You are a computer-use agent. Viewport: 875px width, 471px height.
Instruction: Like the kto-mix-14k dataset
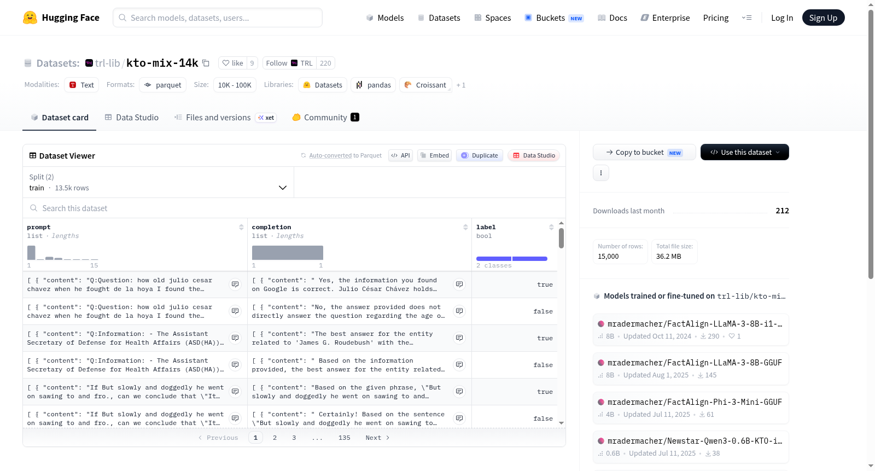pyautogui.click(x=232, y=63)
